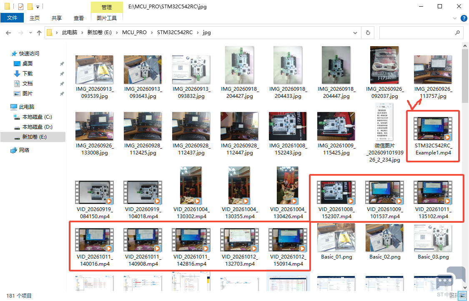469x301 pixels.
Task: Click 此电脑 in the address breadcrumb
Action: pyautogui.click(x=69, y=32)
